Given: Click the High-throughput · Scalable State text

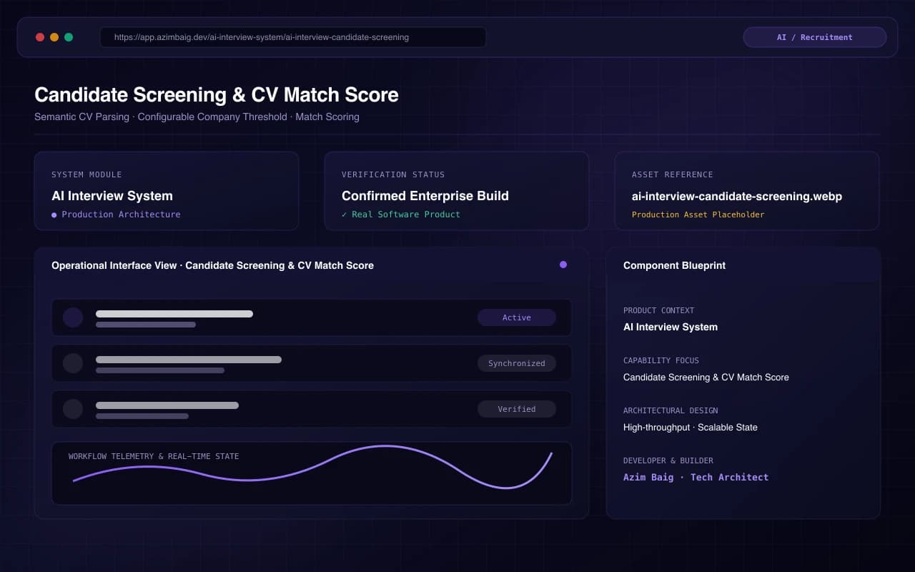Looking at the screenshot, I should click(x=691, y=427).
